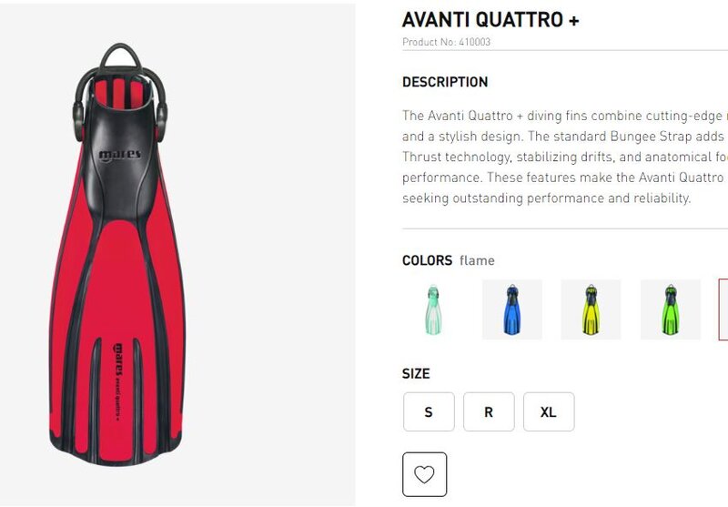Select the clear translucent fin color
The image size is (728, 507).
(x=433, y=309)
